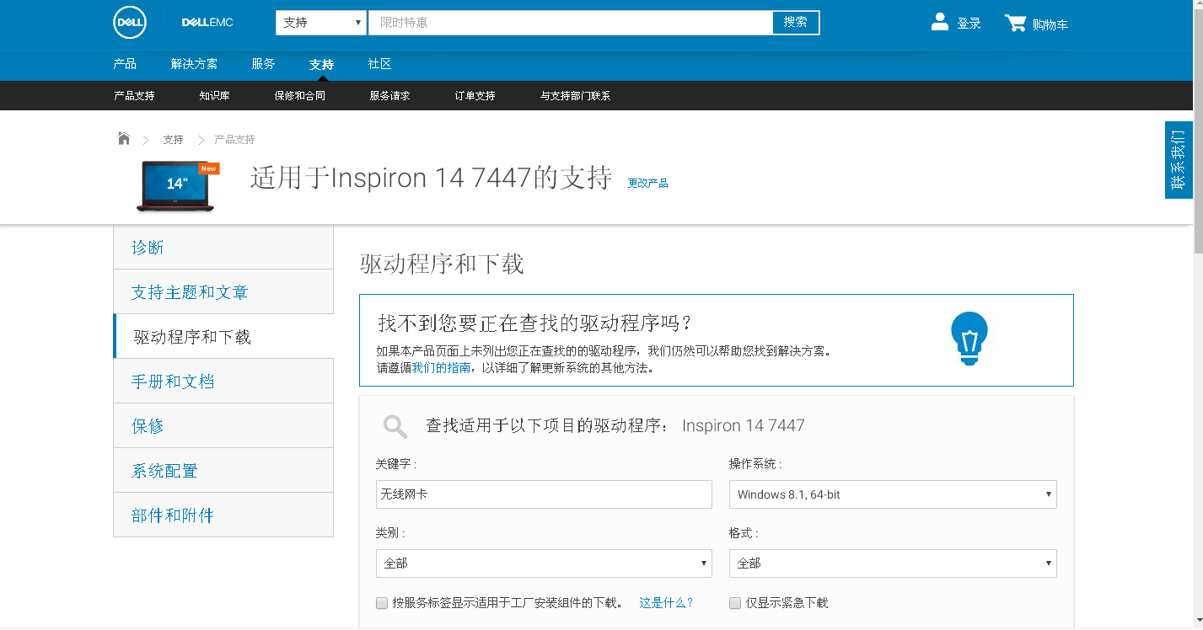Open the 格式 dropdown
This screenshot has width=1203, height=630.
click(893, 563)
